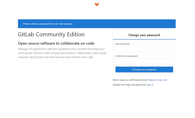Focus the New password field
Viewport: 195px width, 118px height.
[x=144, y=49]
